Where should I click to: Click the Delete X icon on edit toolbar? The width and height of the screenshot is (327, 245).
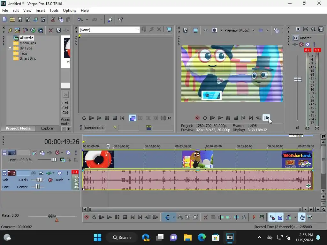coord(205,218)
